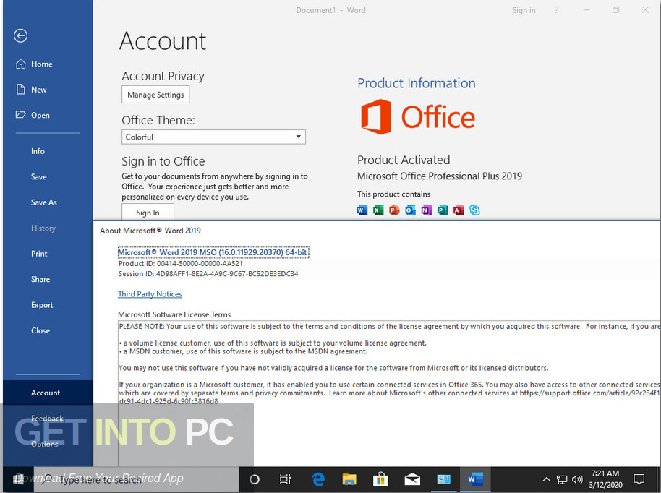
Task: Launch Microsoft Edge from taskbar
Action: 318,479
